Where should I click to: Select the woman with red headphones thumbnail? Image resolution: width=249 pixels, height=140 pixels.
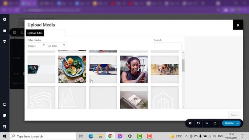click(x=134, y=69)
